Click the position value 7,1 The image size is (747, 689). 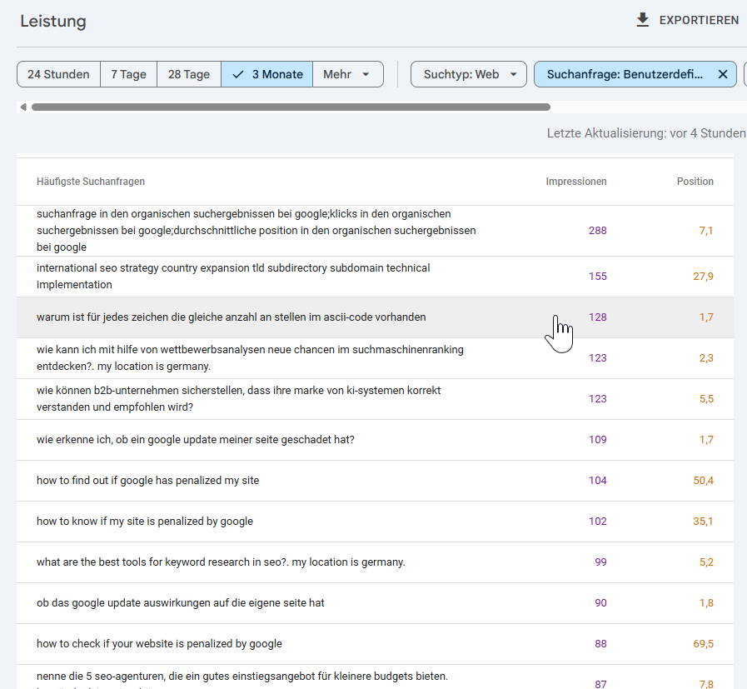click(x=706, y=231)
